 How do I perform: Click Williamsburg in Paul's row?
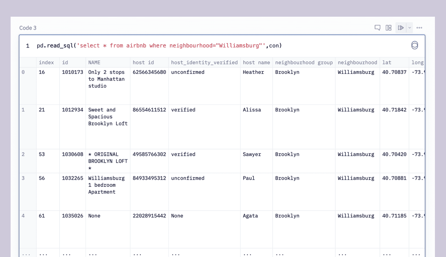[356, 178]
